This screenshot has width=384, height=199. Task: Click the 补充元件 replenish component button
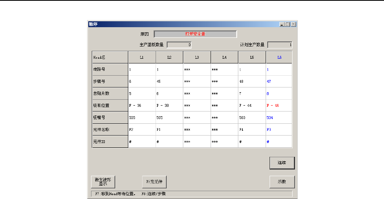pyautogui.click(x=154, y=182)
